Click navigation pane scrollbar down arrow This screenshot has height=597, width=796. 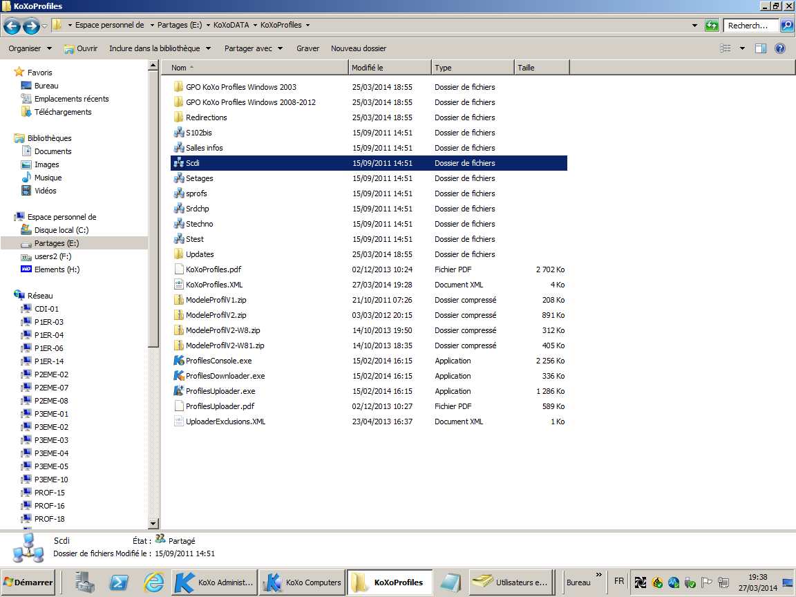point(153,523)
